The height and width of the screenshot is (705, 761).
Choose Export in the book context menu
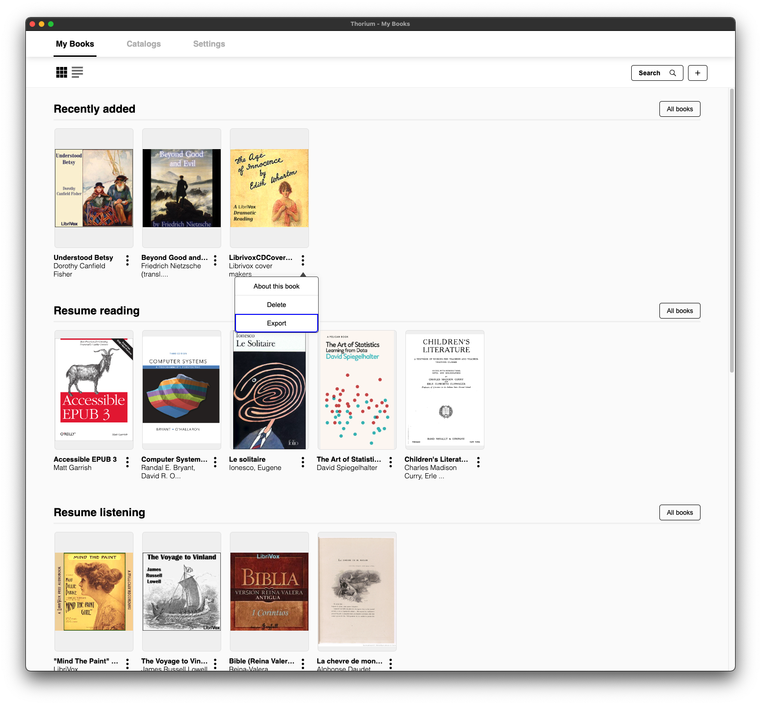277,323
